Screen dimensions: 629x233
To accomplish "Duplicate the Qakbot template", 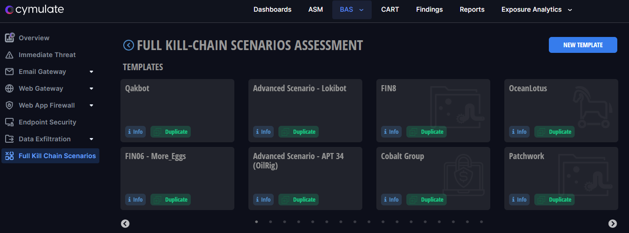I will point(171,132).
